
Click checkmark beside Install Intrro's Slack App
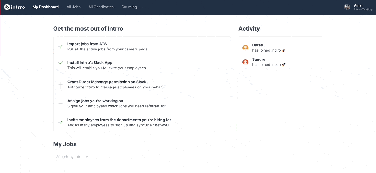(x=61, y=63)
